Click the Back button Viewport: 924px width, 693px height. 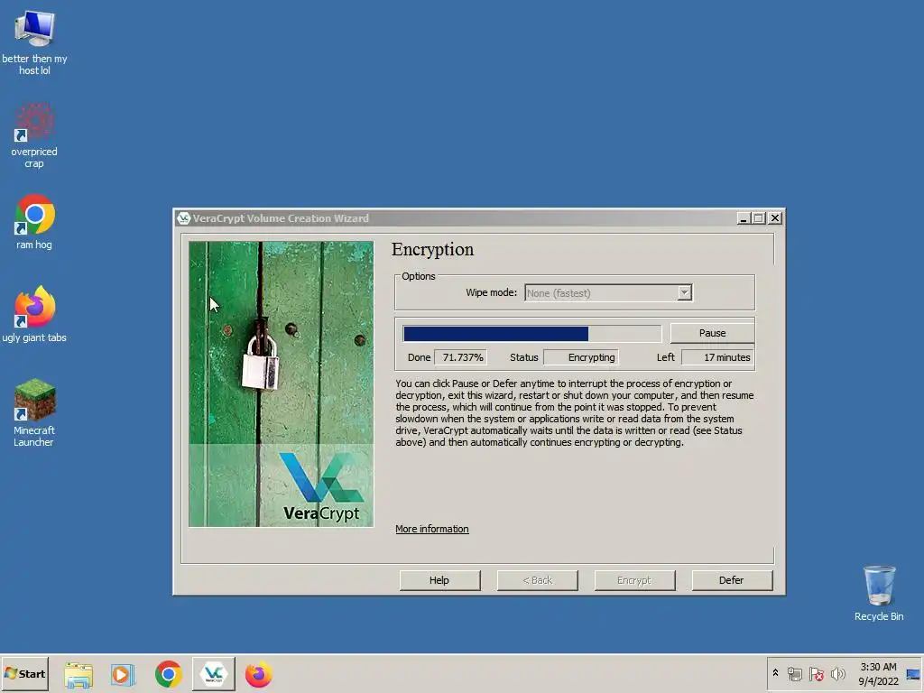pyautogui.click(x=538, y=580)
